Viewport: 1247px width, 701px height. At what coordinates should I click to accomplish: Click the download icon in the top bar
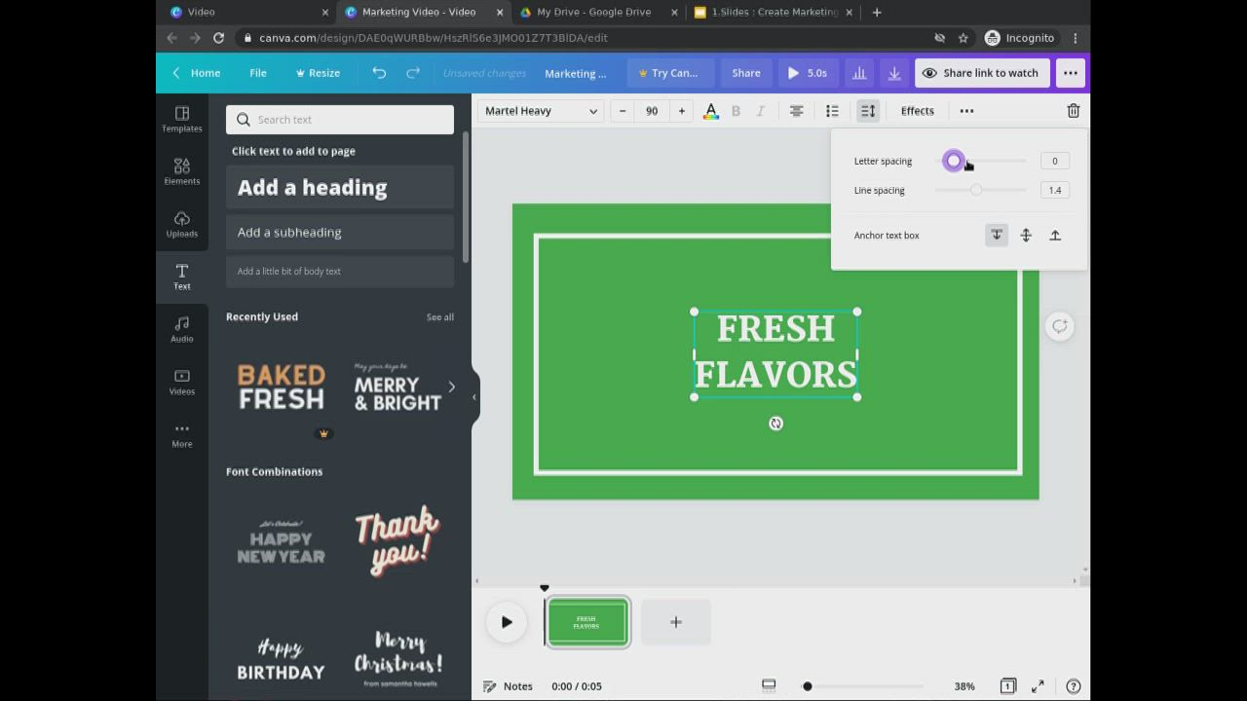pyautogui.click(x=893, y=72)
